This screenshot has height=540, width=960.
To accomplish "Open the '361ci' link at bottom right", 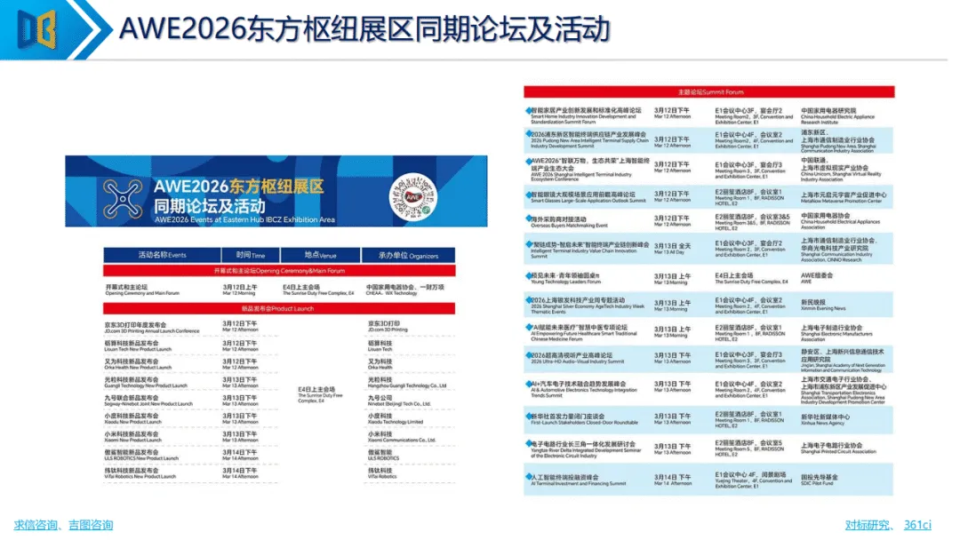I will 917,525.
